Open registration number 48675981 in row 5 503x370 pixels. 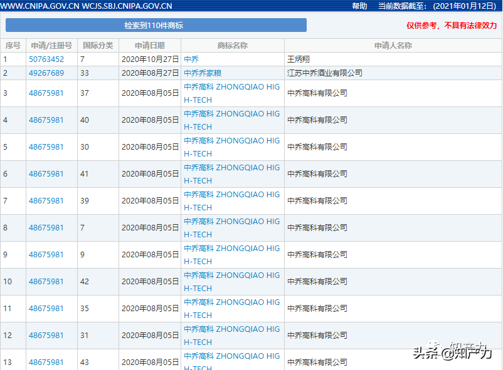click(46, 147)
